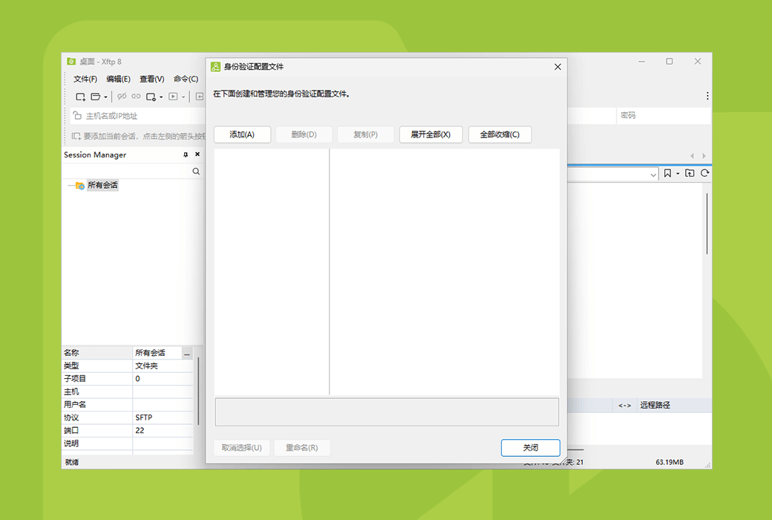Close the Session Manager panel
This screenshot has height=520, width=772.
197,155
